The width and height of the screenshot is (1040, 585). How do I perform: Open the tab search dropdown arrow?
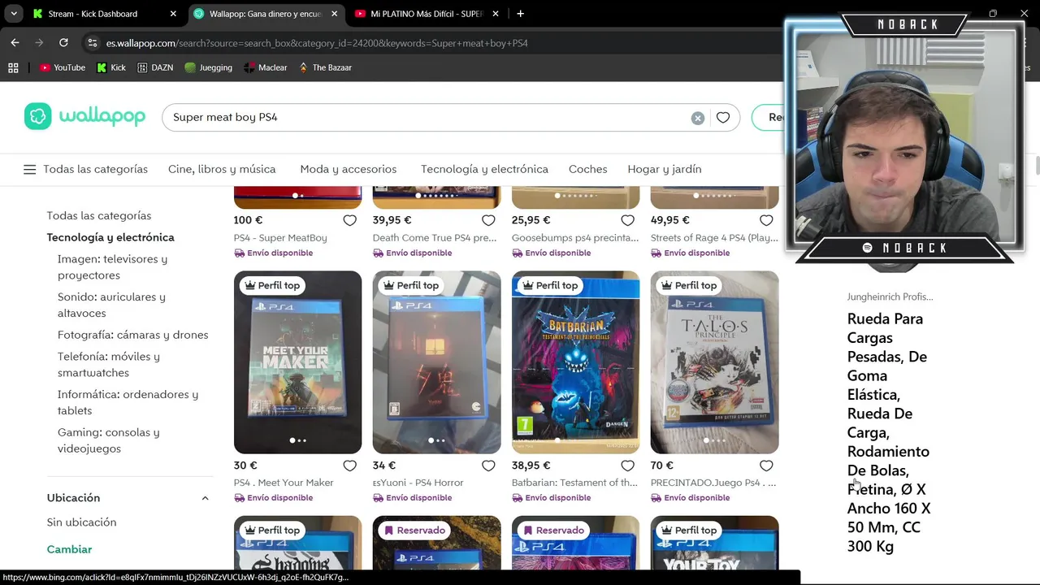14,14
